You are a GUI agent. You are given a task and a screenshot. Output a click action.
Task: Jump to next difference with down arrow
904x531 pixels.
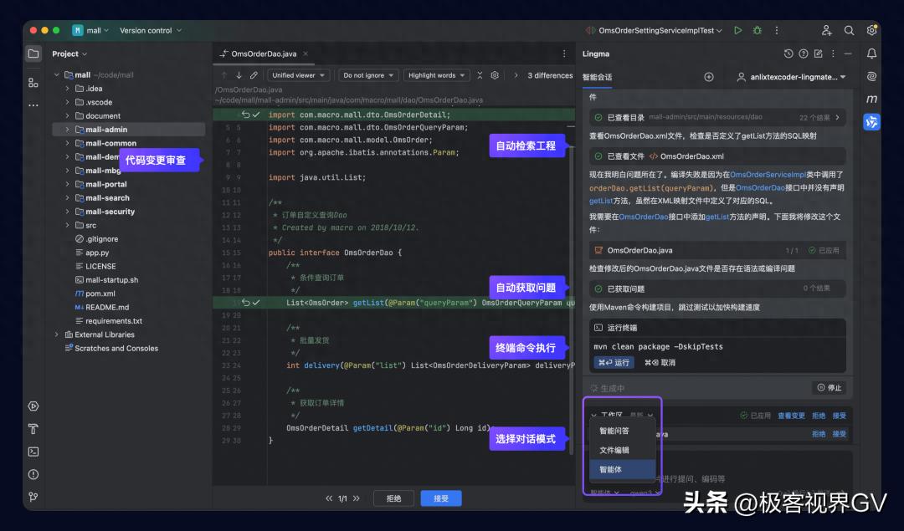click(239, 75)
